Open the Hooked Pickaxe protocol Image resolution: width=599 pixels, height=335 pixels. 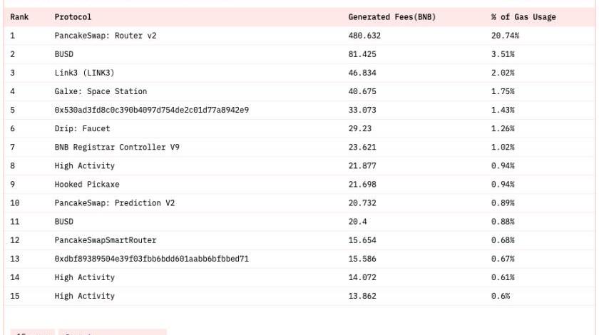click(84, 184)
